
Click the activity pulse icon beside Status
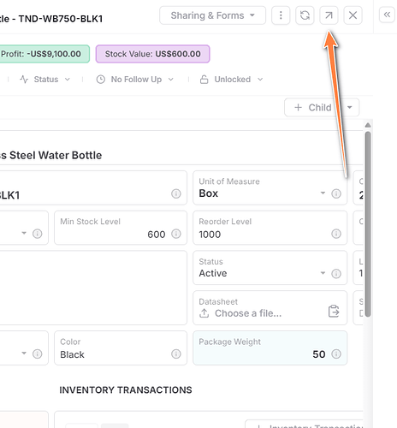[x=24, y=80]
